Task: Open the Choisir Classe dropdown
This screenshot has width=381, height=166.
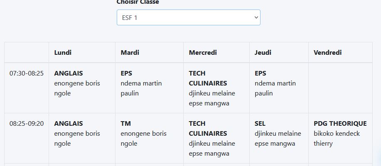Action: point(189,17)
